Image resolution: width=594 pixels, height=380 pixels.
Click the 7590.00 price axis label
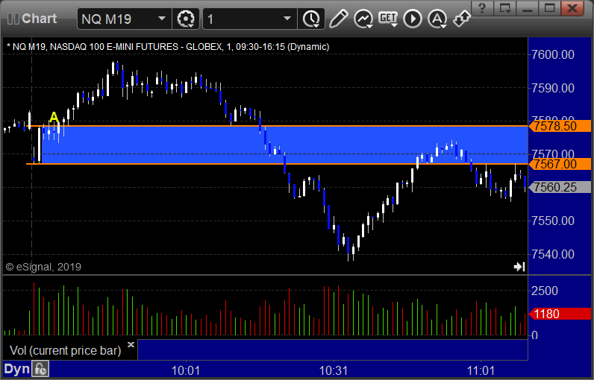(x=553, y=88)
